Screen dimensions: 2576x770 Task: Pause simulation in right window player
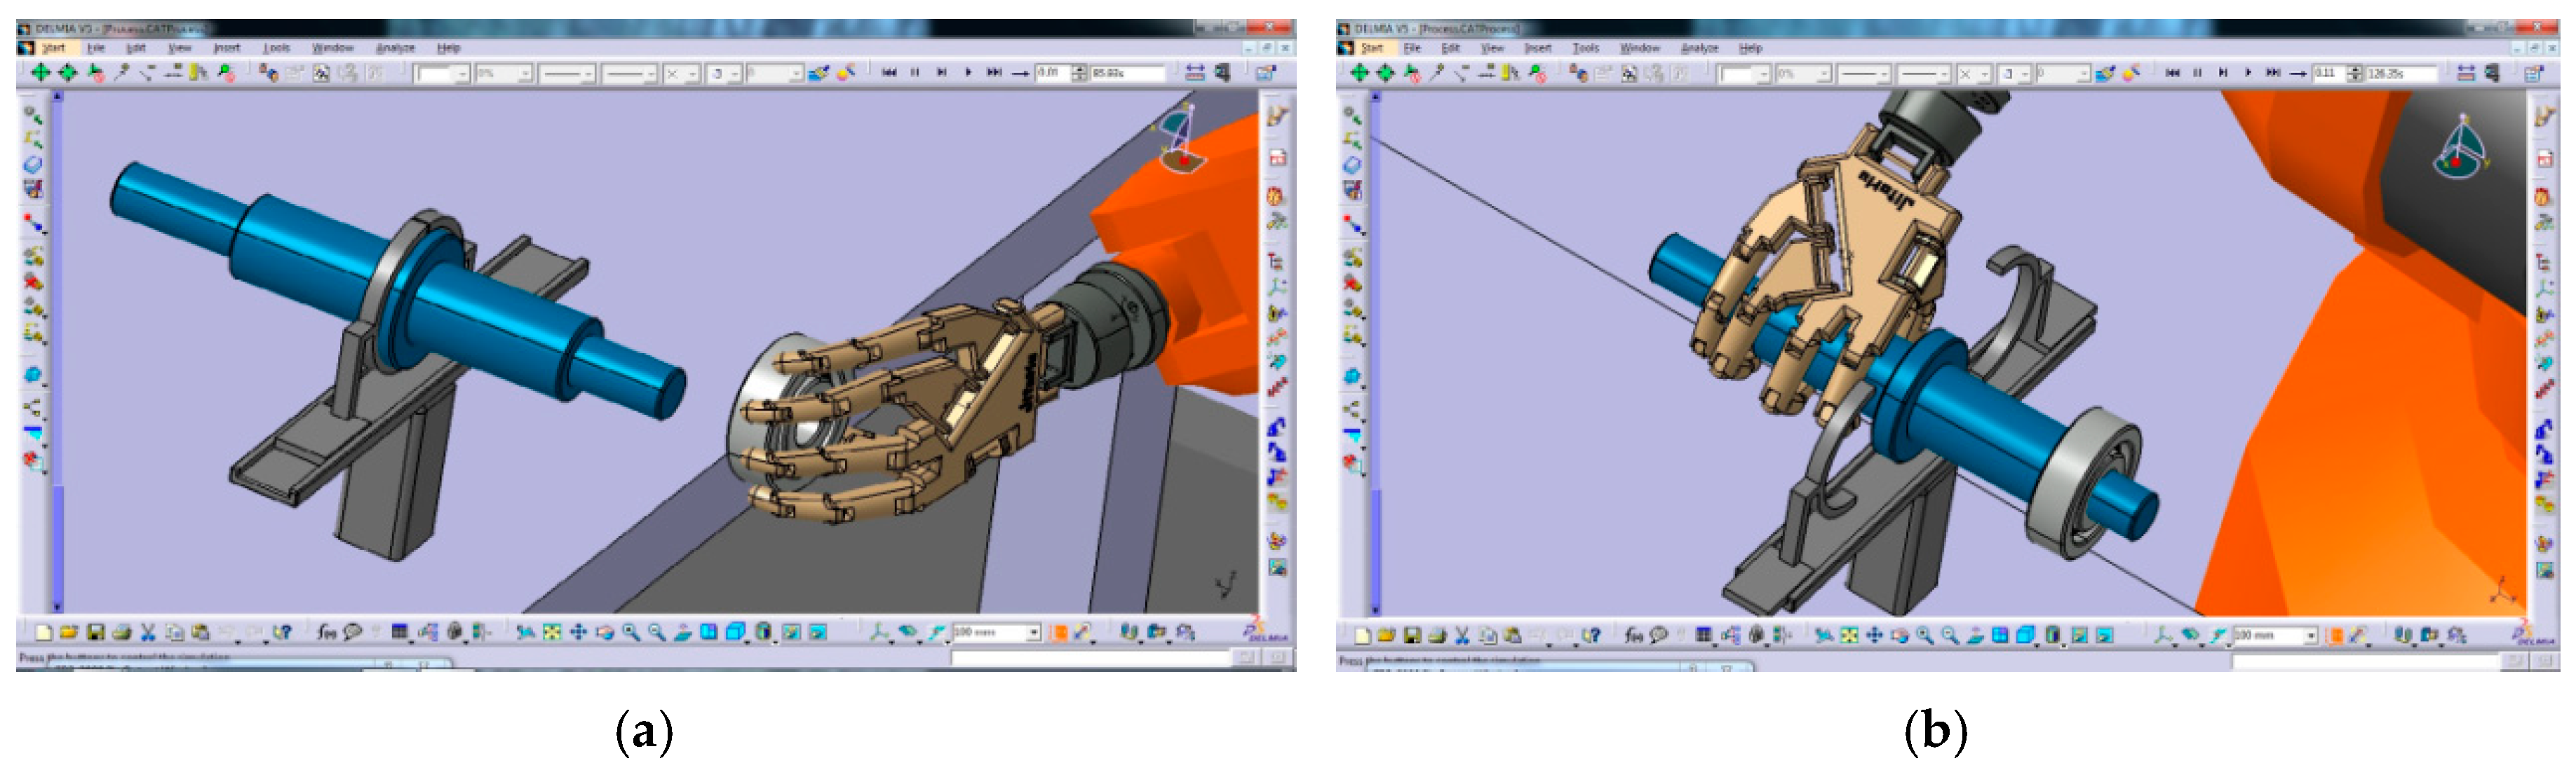(2197, 73)
